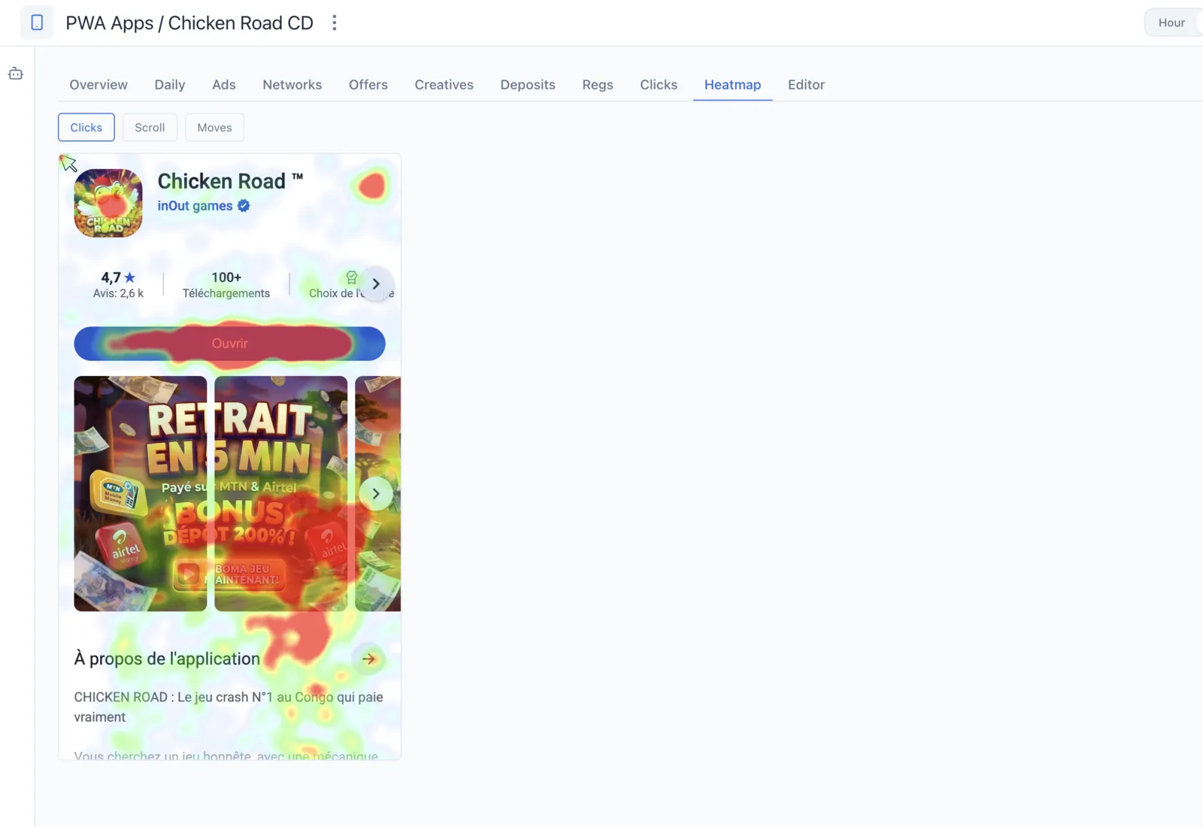Select the Clicks heatmap mode button
1203x827 pixels.
point(86,128)
